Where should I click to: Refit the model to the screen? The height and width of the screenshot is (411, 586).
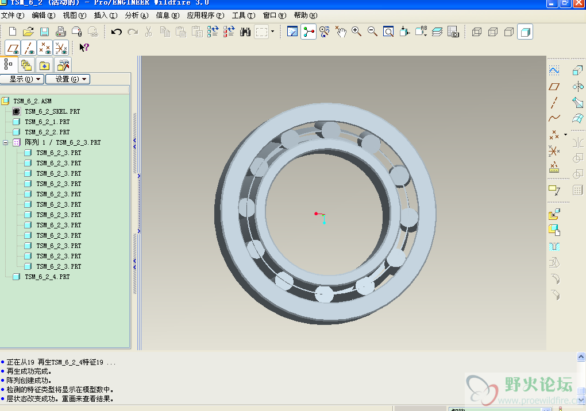click(388, 32)
